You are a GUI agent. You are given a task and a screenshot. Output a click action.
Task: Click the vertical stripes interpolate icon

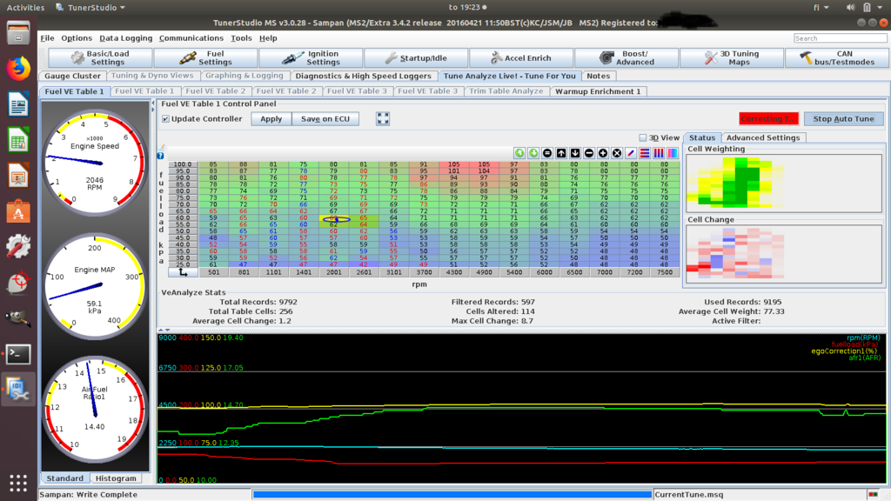point(659,153)
